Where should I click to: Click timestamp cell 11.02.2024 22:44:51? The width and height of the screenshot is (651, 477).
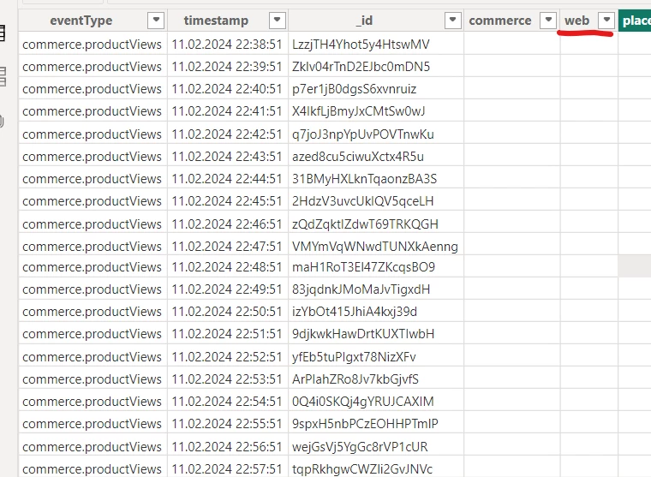(x=228, y=179)
